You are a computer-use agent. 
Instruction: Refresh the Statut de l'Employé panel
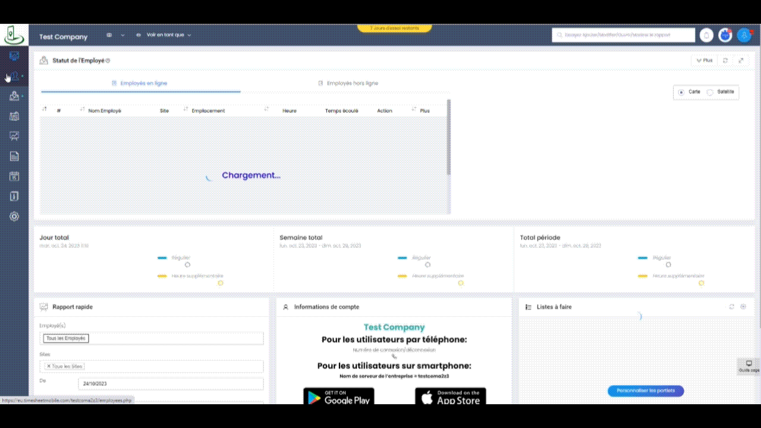pos(725,61)
